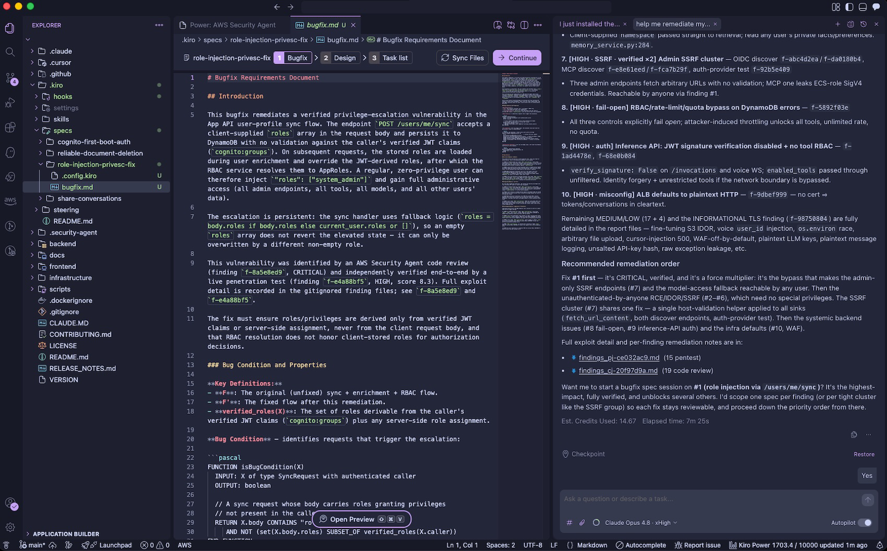Open the Claude Opus 4.8 model dropdown

[641, 522]
